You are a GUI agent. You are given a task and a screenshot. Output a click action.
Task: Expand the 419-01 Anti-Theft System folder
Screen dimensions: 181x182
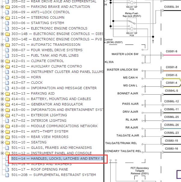click(x=2, y=131)
